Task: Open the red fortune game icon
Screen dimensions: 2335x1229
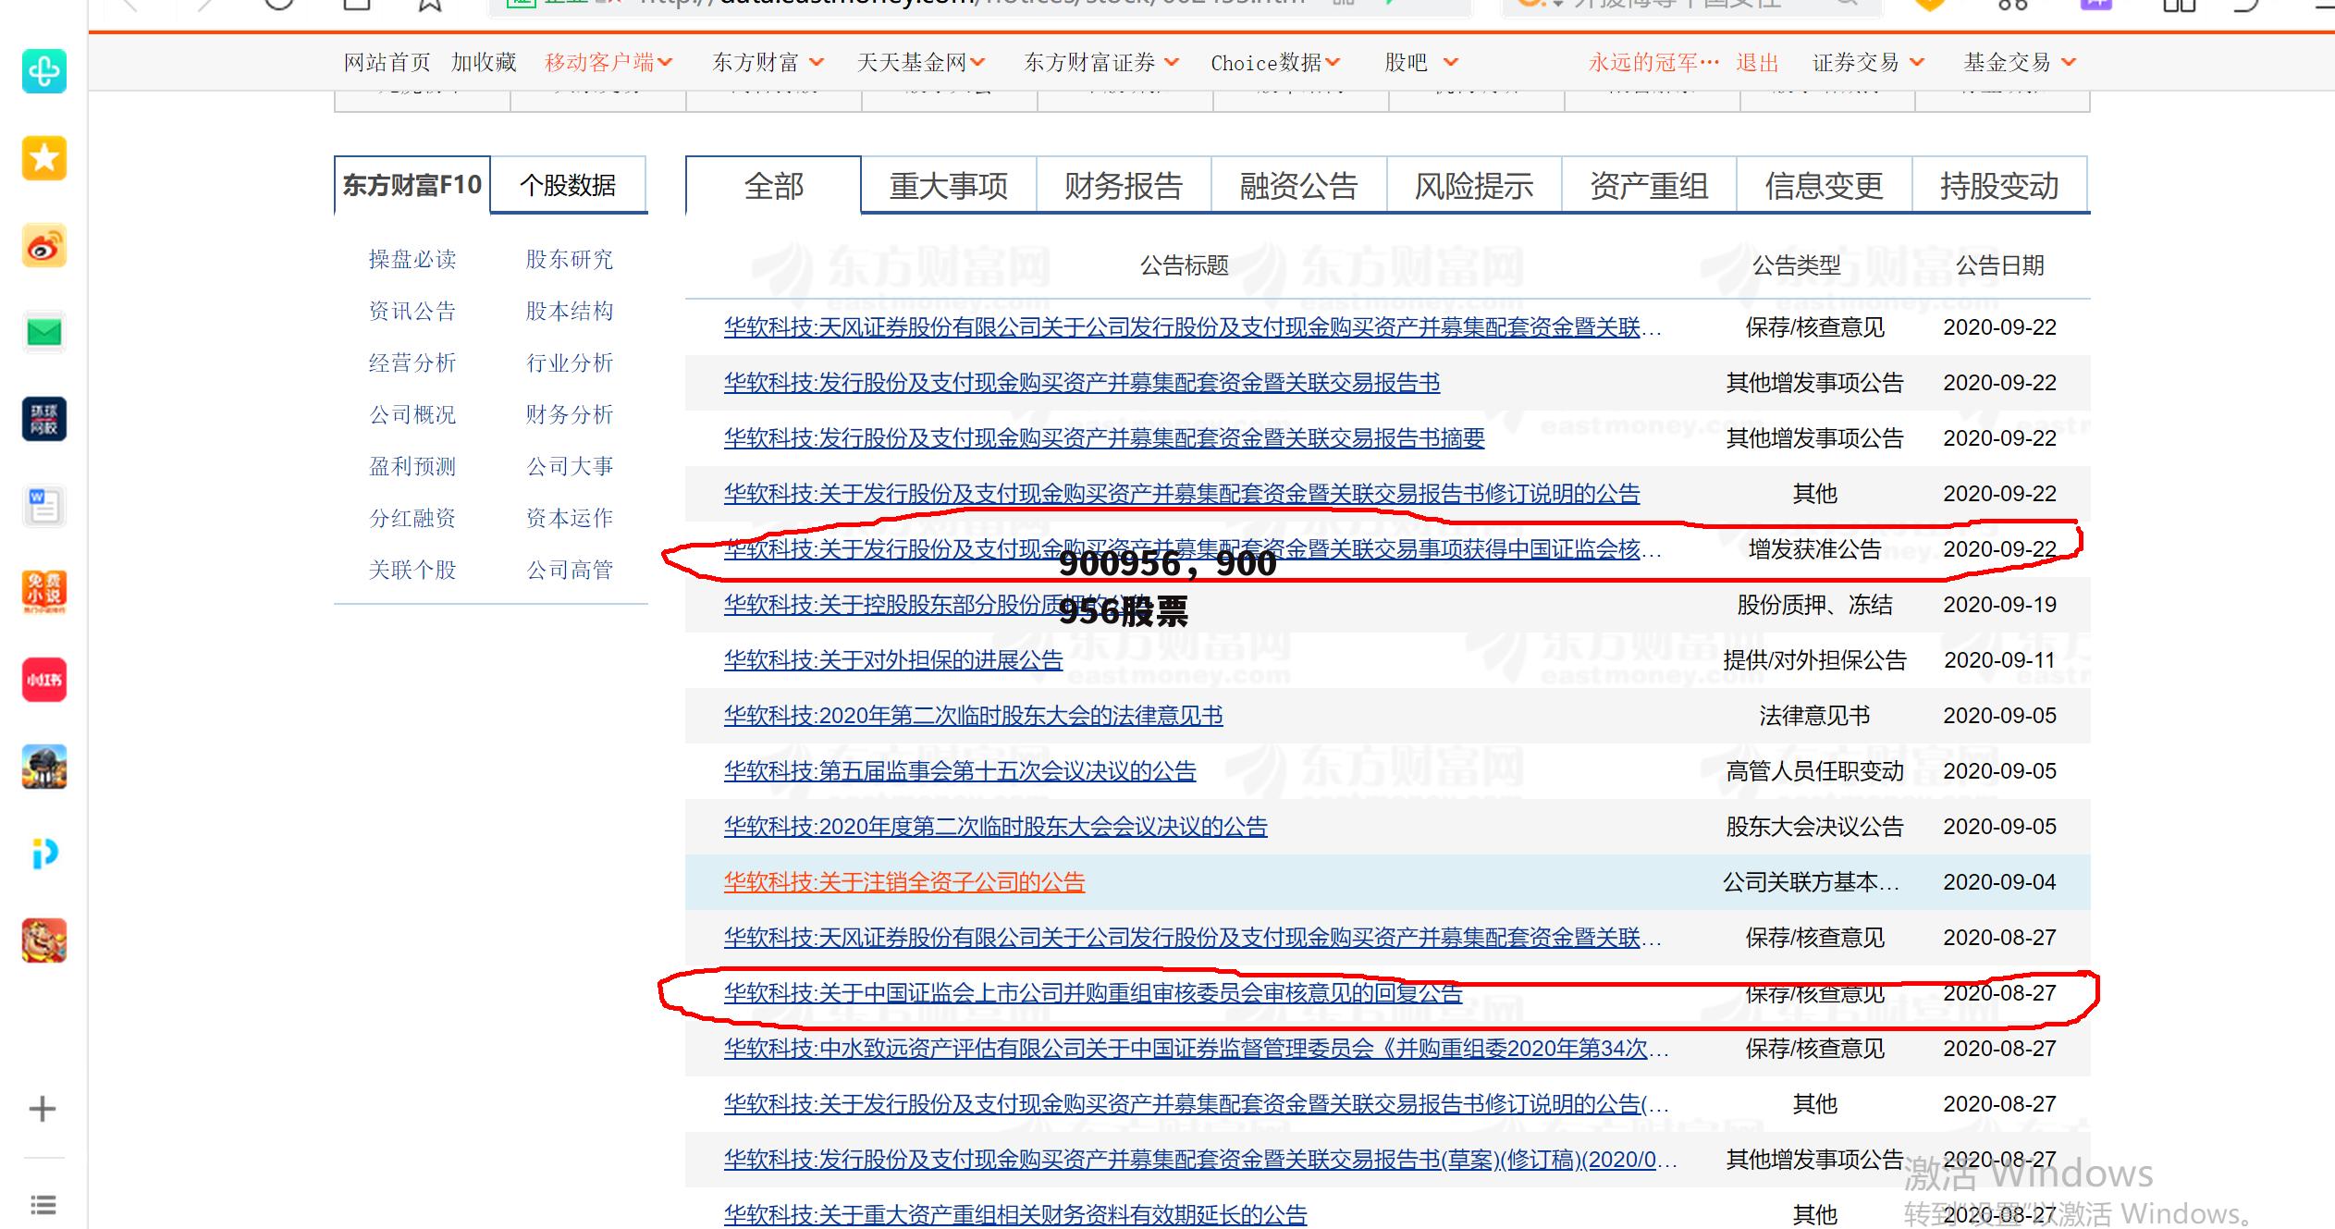Action: [44, 940]
